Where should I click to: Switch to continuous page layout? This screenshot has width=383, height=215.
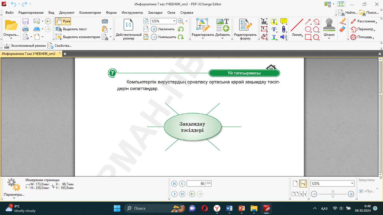303,184
